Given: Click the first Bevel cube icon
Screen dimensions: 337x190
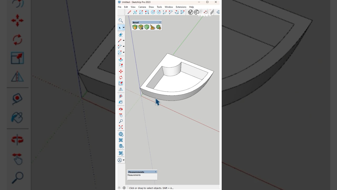Looking at the screenshot, I should pos(135,27).
